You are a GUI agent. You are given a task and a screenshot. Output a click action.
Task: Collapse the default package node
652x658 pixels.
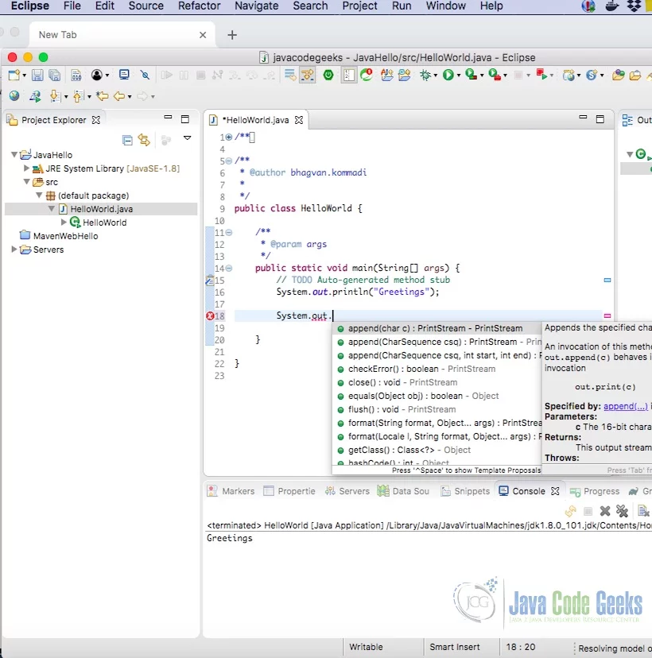tap(39, 195)
